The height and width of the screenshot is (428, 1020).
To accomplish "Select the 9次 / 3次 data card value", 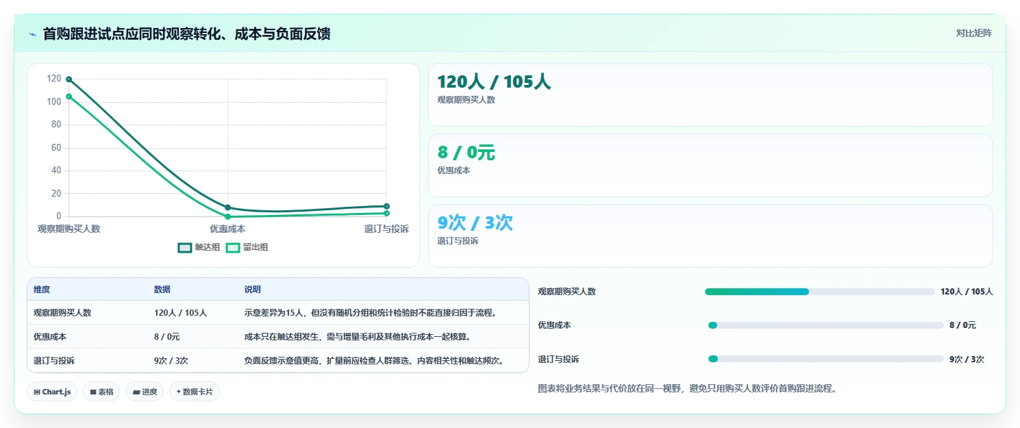I will pyautogui.click(x=475, y=223).
